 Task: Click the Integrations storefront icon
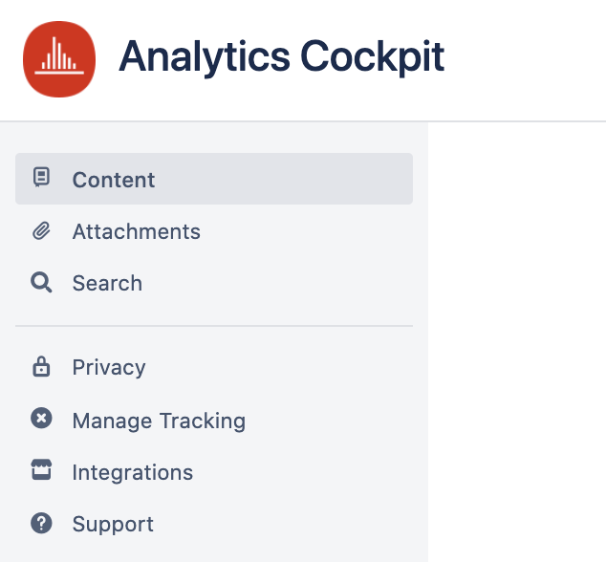[x=41, y=469]
